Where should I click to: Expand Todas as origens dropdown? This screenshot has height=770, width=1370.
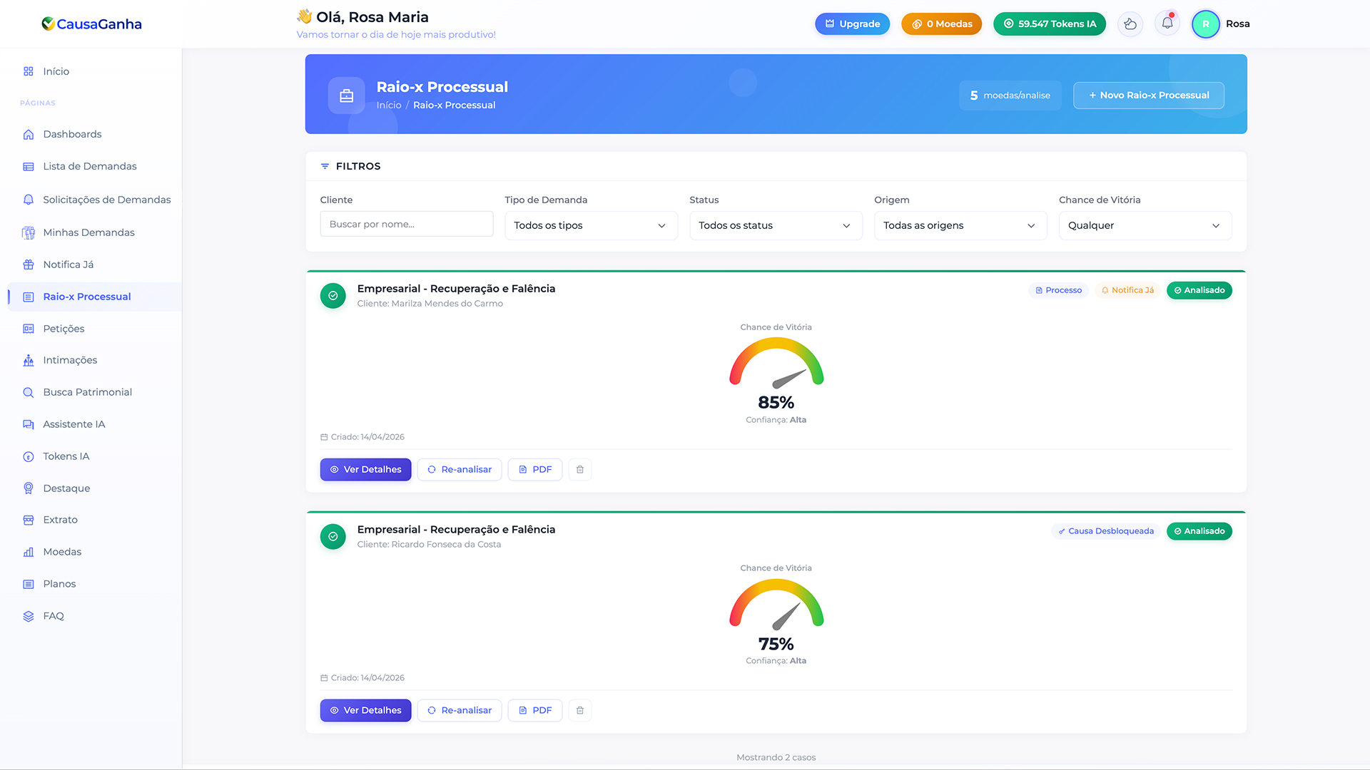point(960,225)
